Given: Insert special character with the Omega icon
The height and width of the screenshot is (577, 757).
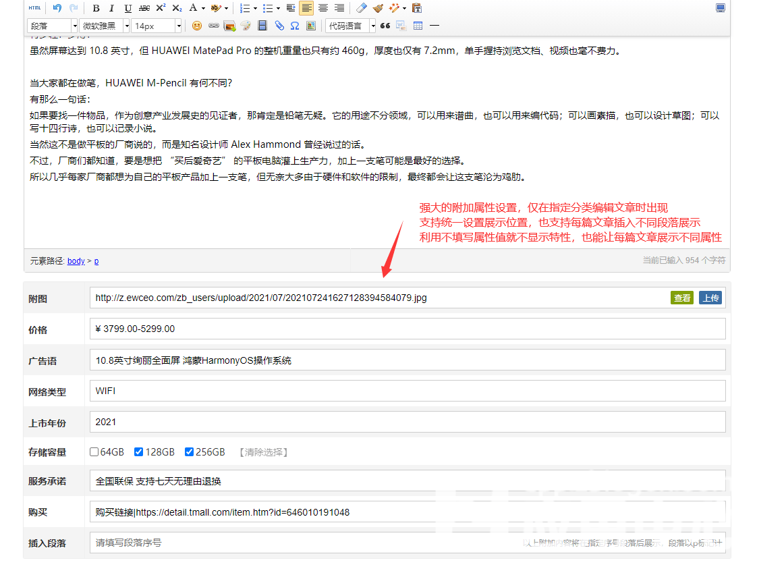Looking at the screenshot, I should coord(295,26).
